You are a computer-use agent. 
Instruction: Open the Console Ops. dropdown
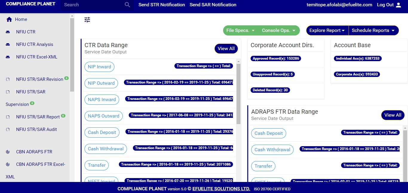(x=279, y=30)
